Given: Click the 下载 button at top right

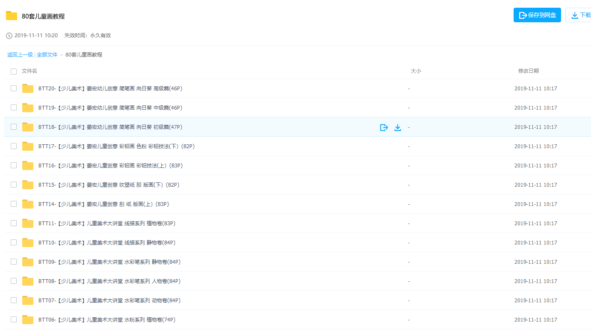Looking at the screenshot, I should point(579,15).
